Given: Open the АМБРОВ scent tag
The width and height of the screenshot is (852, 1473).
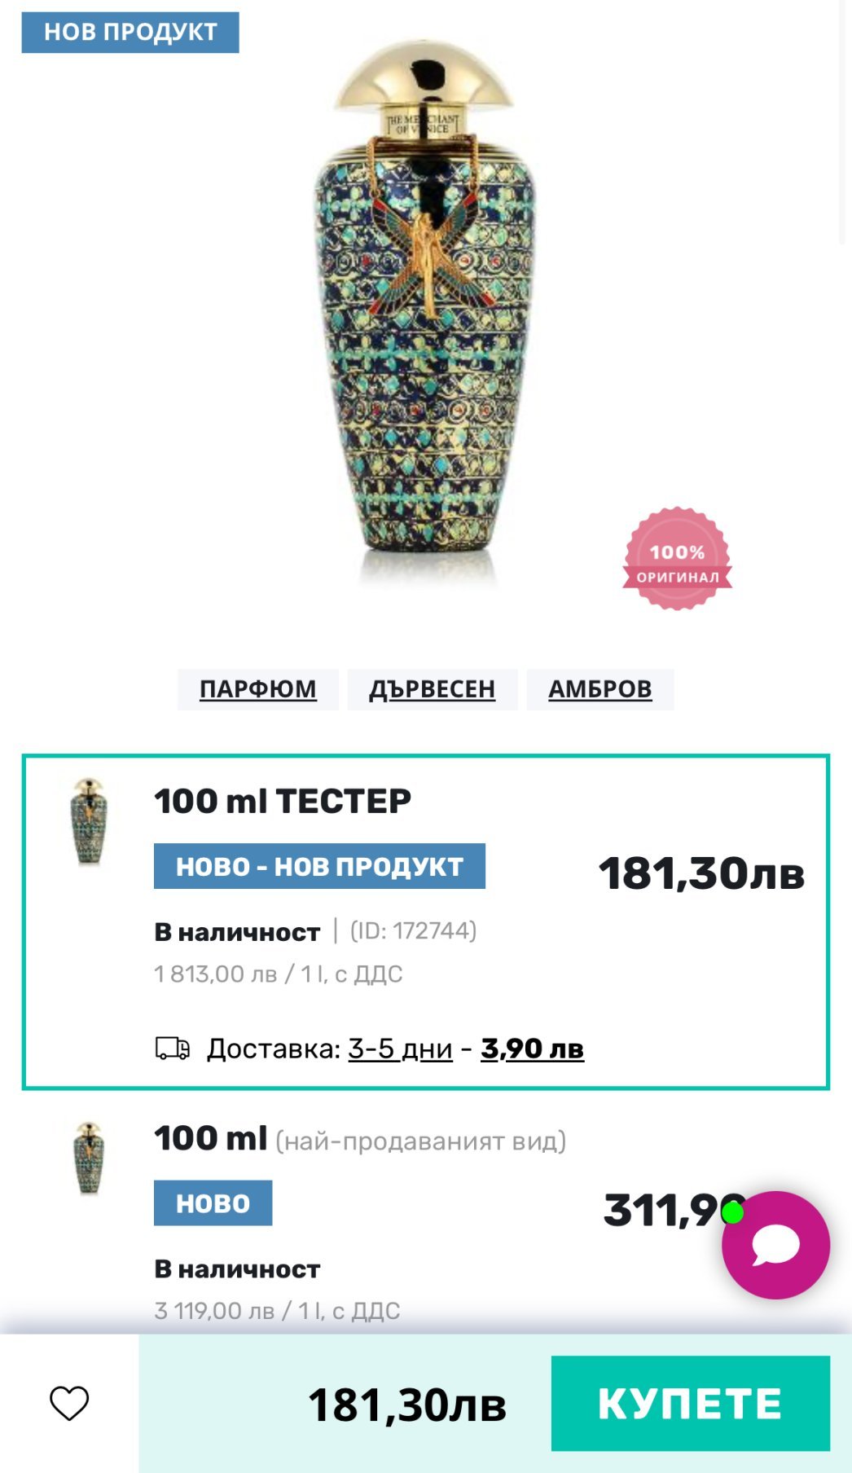Looking at the screenshot, I should coord(599,689).
